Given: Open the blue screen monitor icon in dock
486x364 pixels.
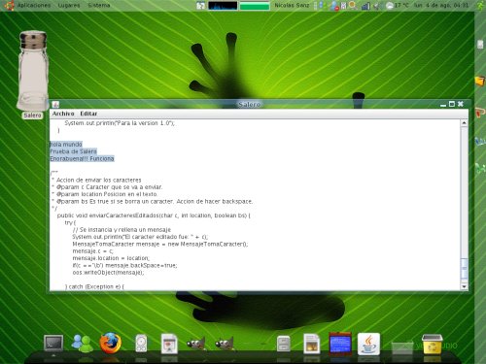Looking at the screenshot, I should click(340, 344).
